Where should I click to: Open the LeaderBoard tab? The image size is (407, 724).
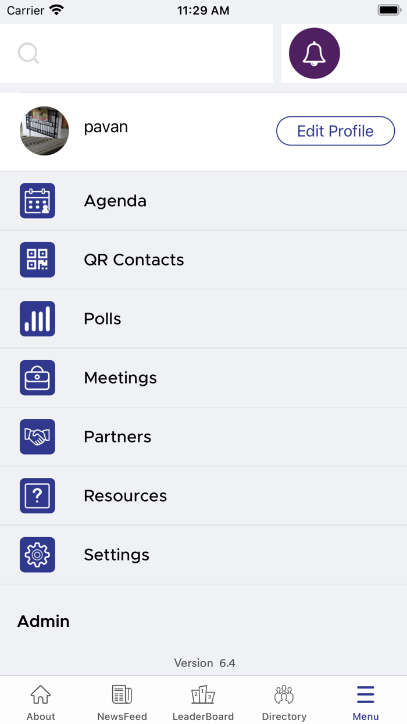tap(203, 702)
